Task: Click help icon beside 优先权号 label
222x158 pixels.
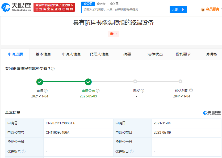Action: coord(24,151)
